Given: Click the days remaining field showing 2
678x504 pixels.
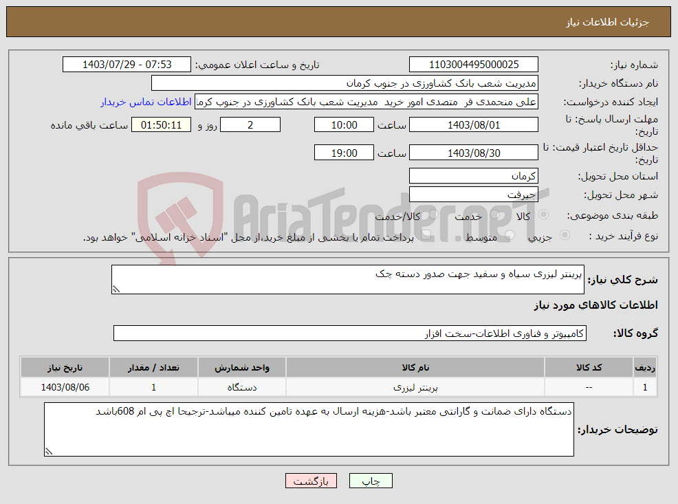Looking at the screenshot, I should pos(250,125).
